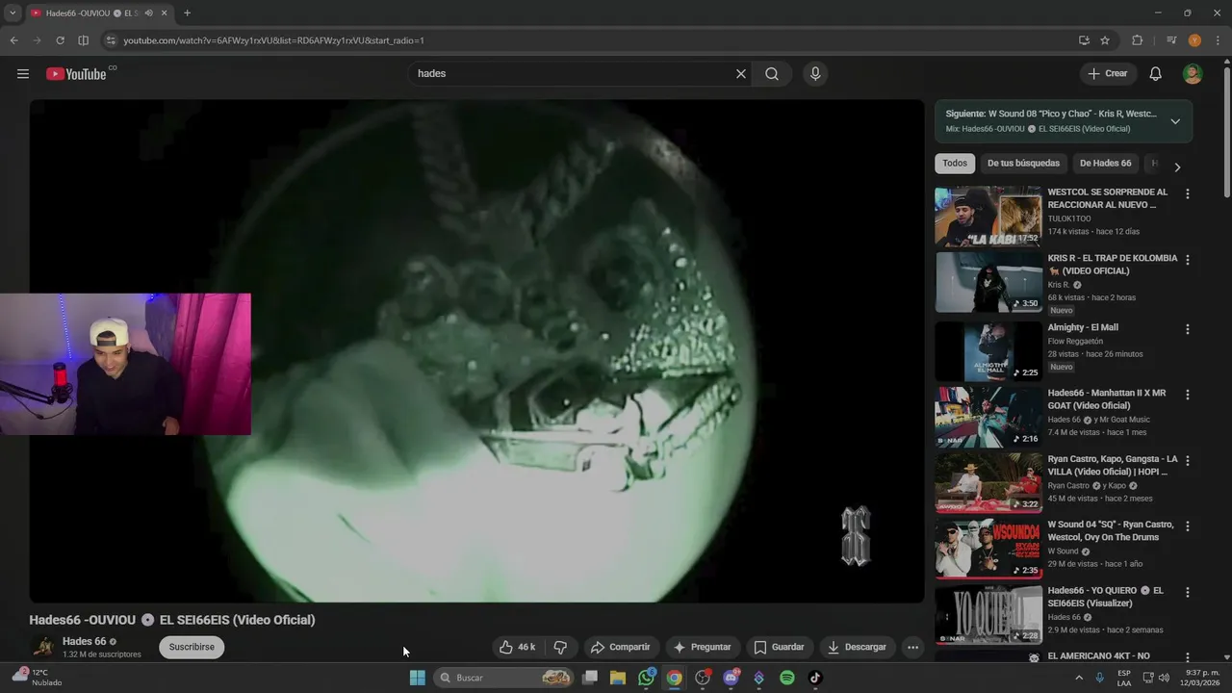Open options for Manhattan II X MR GOAT
This screenshot has height=693, width=1232.
point(1187,395)
